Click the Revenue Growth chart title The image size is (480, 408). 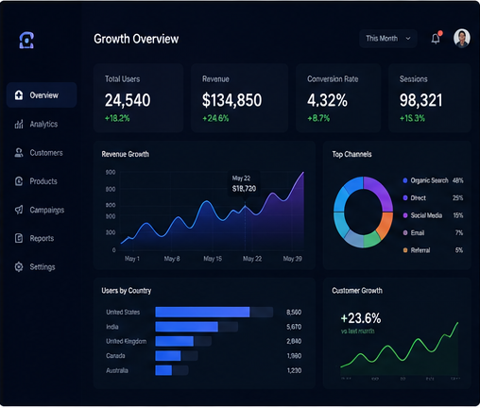pos(125,154)
